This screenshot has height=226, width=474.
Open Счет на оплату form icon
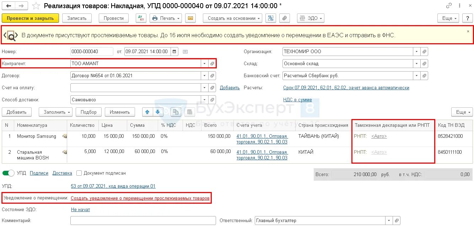tap(212, 87)
